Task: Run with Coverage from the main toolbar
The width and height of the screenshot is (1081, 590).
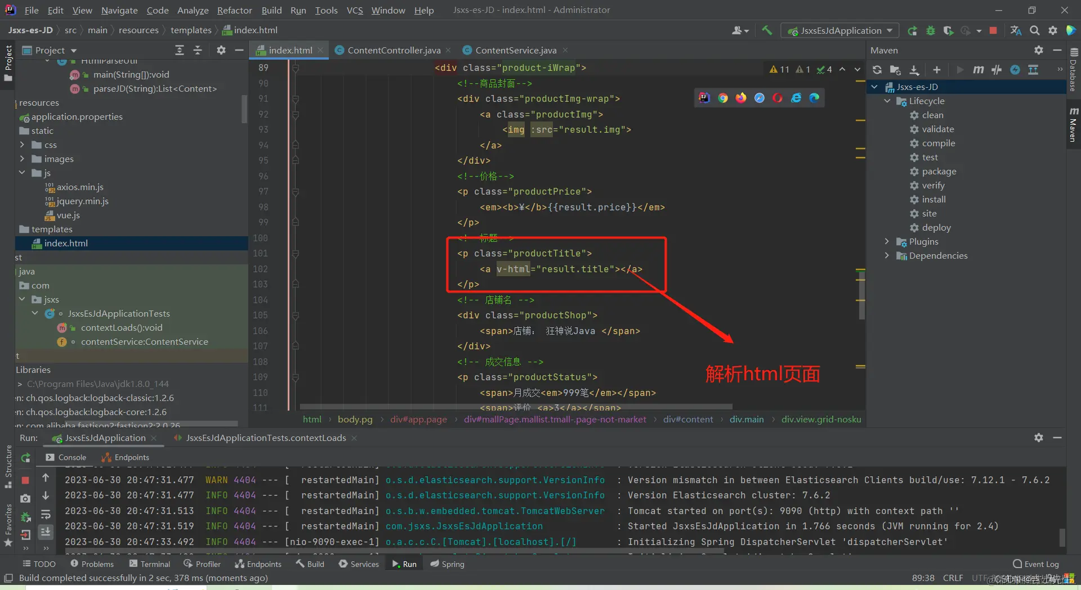Action: tap(948, 30)
